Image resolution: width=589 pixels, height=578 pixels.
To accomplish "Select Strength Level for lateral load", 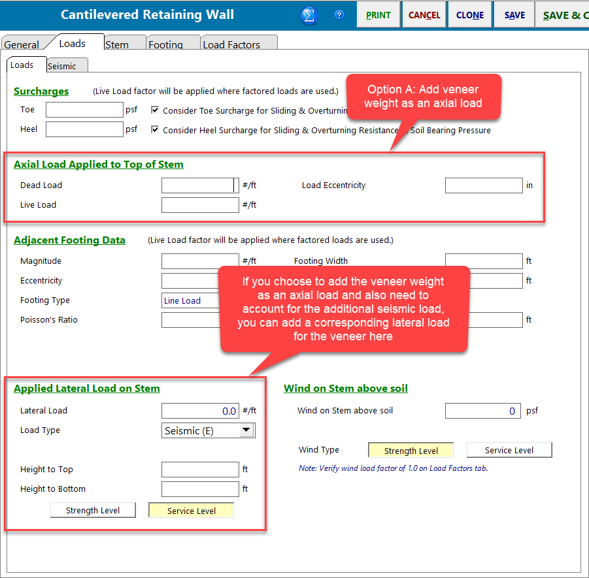I will tap(93, 511).
